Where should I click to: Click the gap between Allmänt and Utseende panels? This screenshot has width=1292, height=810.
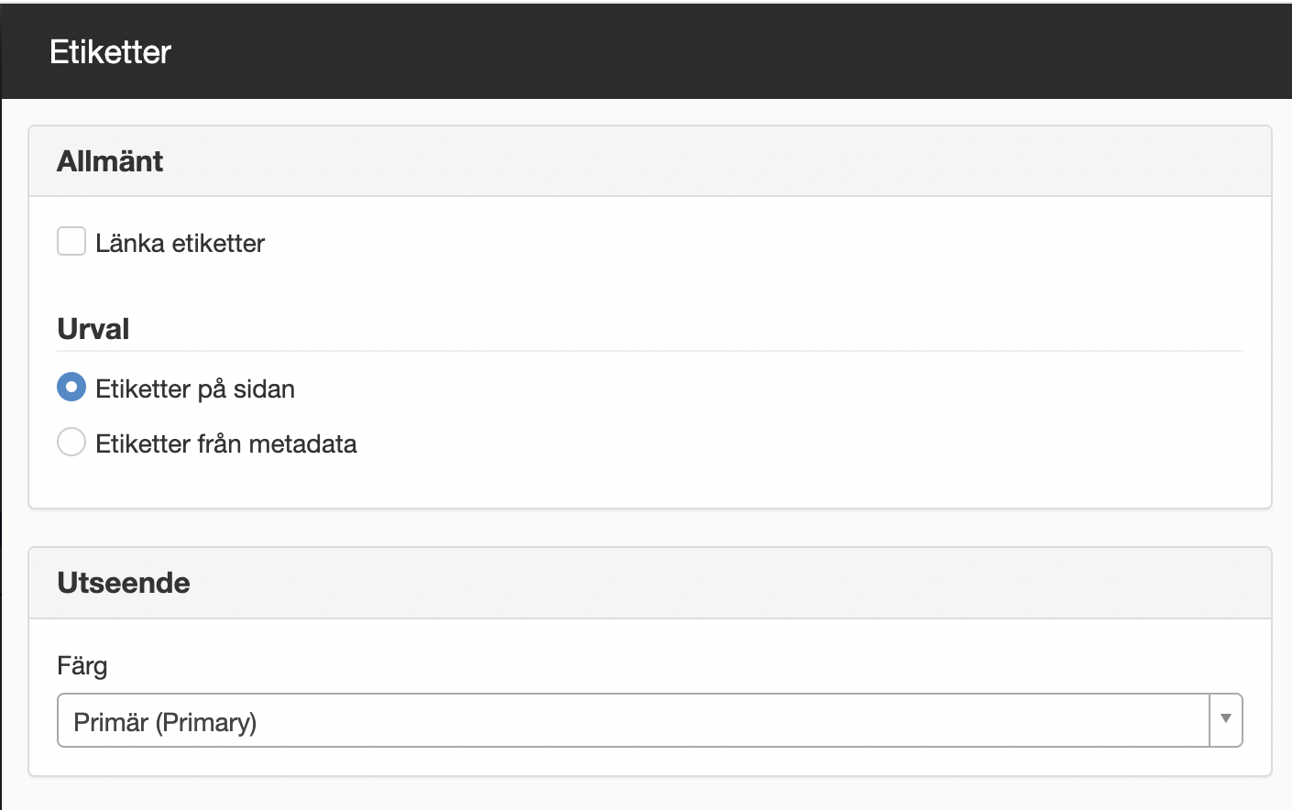click(x=650, y=528)
